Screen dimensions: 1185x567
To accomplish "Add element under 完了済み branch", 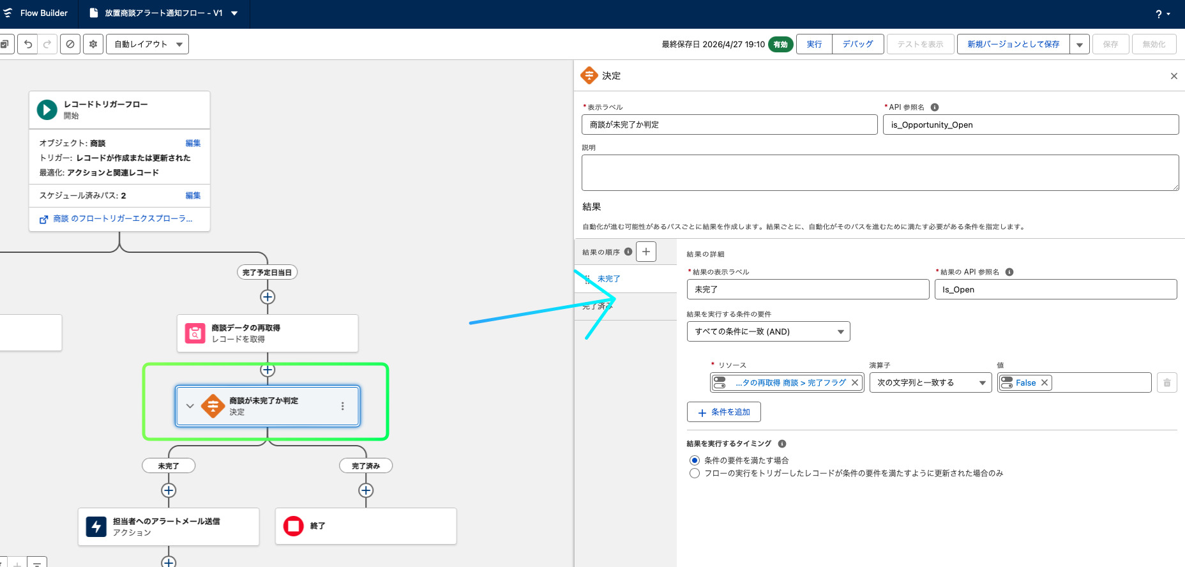I will pos(366,490).
